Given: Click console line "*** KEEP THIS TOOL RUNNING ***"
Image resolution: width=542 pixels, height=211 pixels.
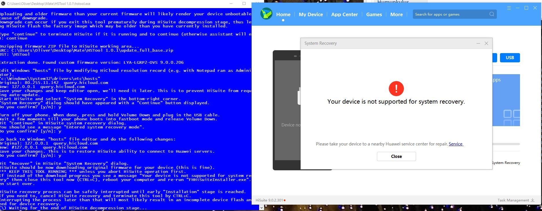Looking at the screenshot, I should (x=93, y=171).
